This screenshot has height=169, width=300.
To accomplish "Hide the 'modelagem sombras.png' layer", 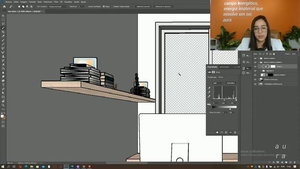I will 255,84.
